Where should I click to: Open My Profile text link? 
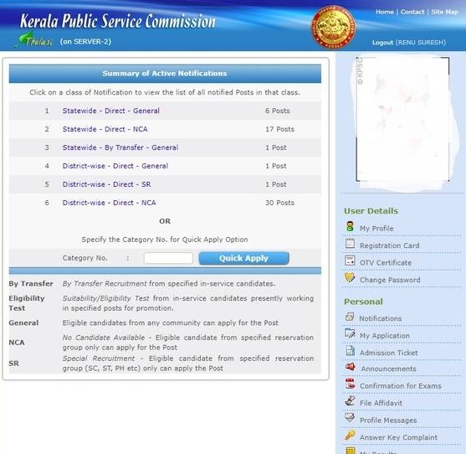(376, 229)
